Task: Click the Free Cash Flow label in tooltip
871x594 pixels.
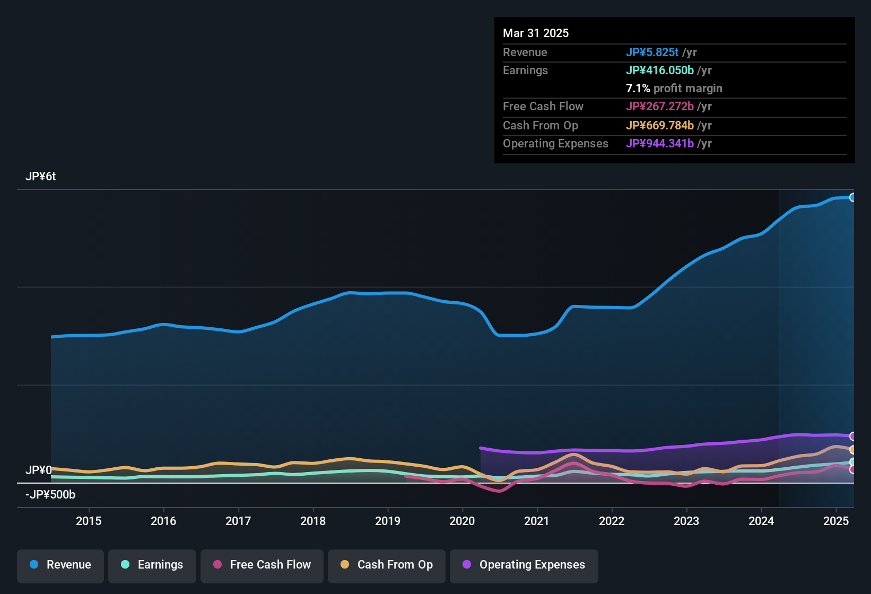Action: 543,106
